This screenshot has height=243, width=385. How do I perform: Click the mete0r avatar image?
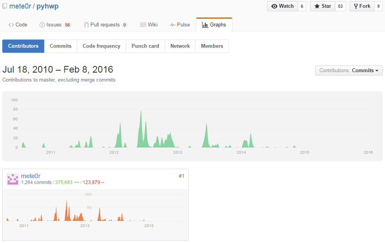(13, 179)
